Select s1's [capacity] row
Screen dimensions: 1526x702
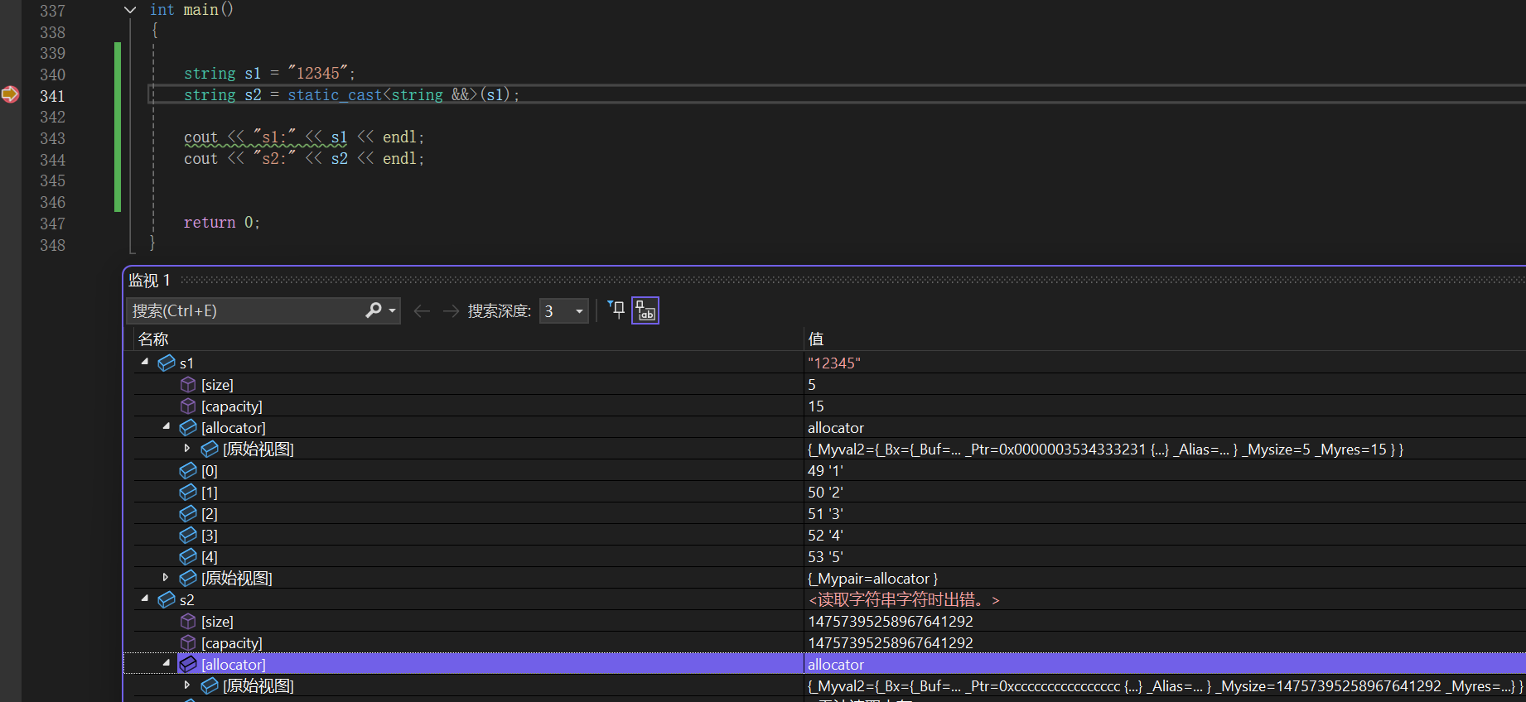pos(829,406)
